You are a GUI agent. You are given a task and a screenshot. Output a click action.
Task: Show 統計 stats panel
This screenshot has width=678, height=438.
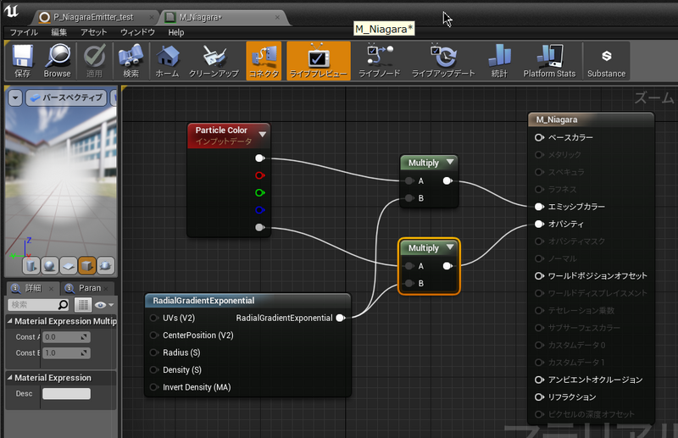(499, 61)
